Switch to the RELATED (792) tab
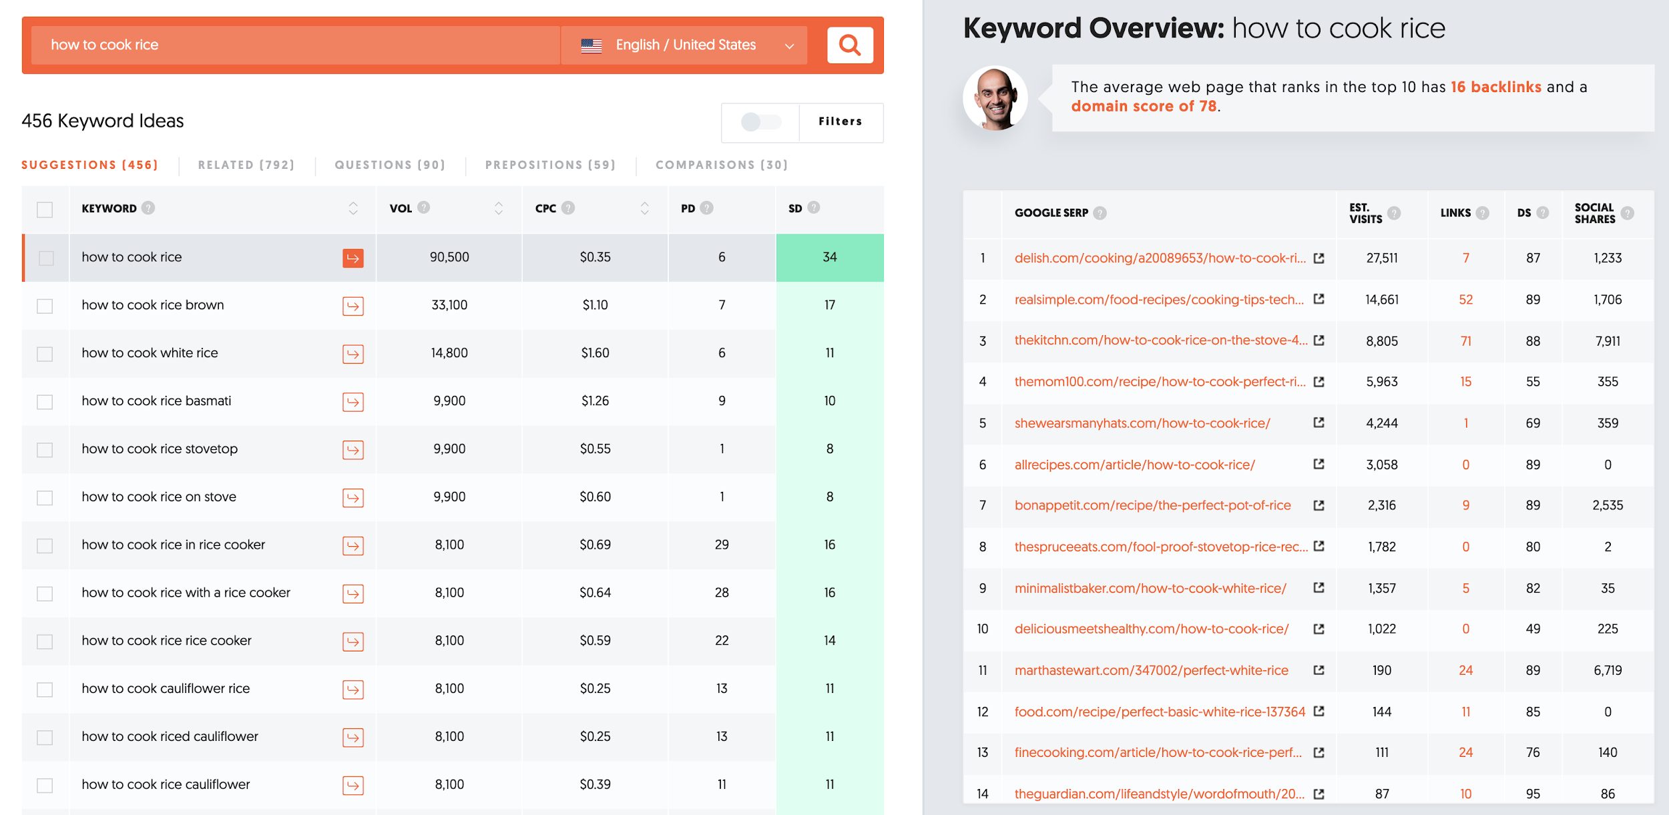This screenshot has width=1669, height=815. [246, 165]
